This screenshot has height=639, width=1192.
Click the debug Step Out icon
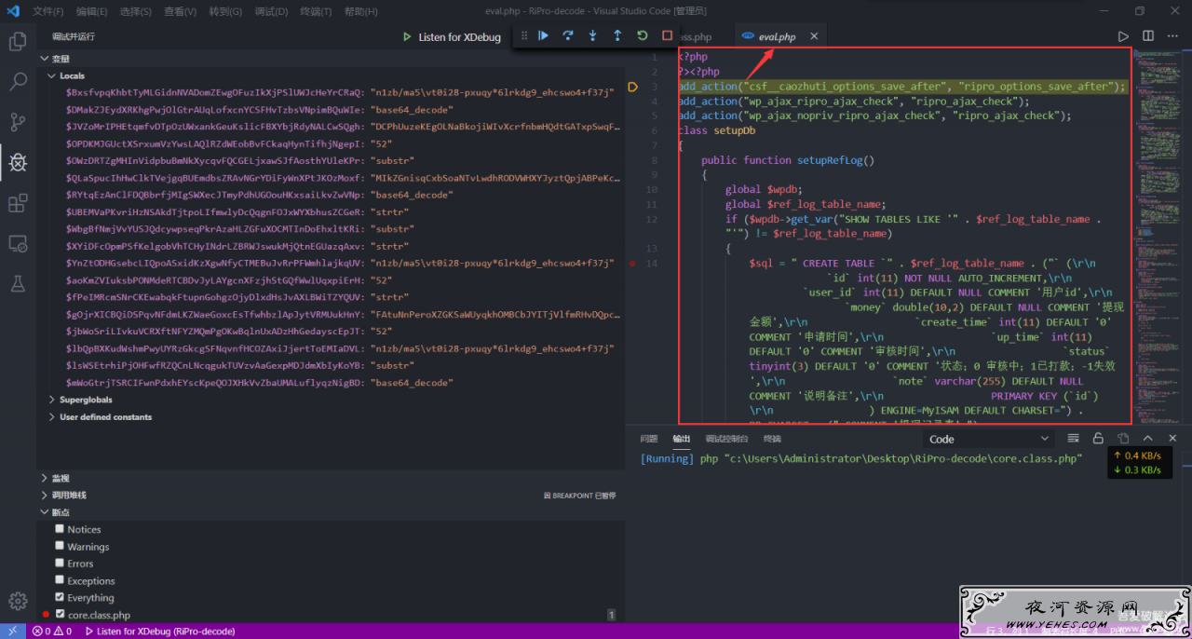click(x=617, y=35)
